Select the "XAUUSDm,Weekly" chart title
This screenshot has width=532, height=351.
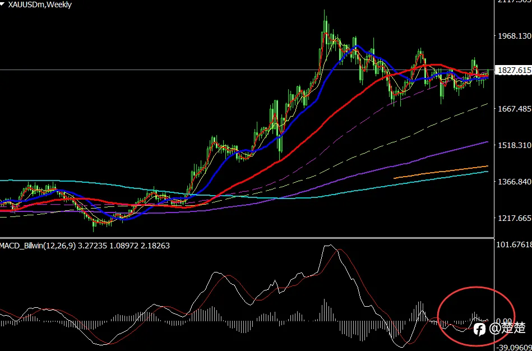(x=40, y=4)
